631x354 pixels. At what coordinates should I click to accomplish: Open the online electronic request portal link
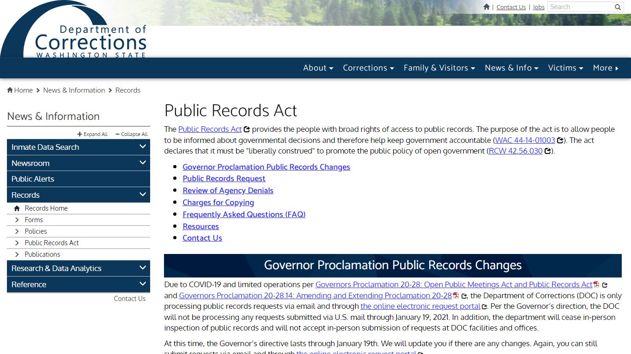pos(420,306)
